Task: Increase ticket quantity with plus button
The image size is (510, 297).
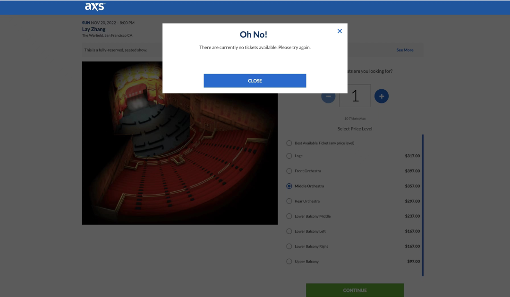Action: point(382,96)
